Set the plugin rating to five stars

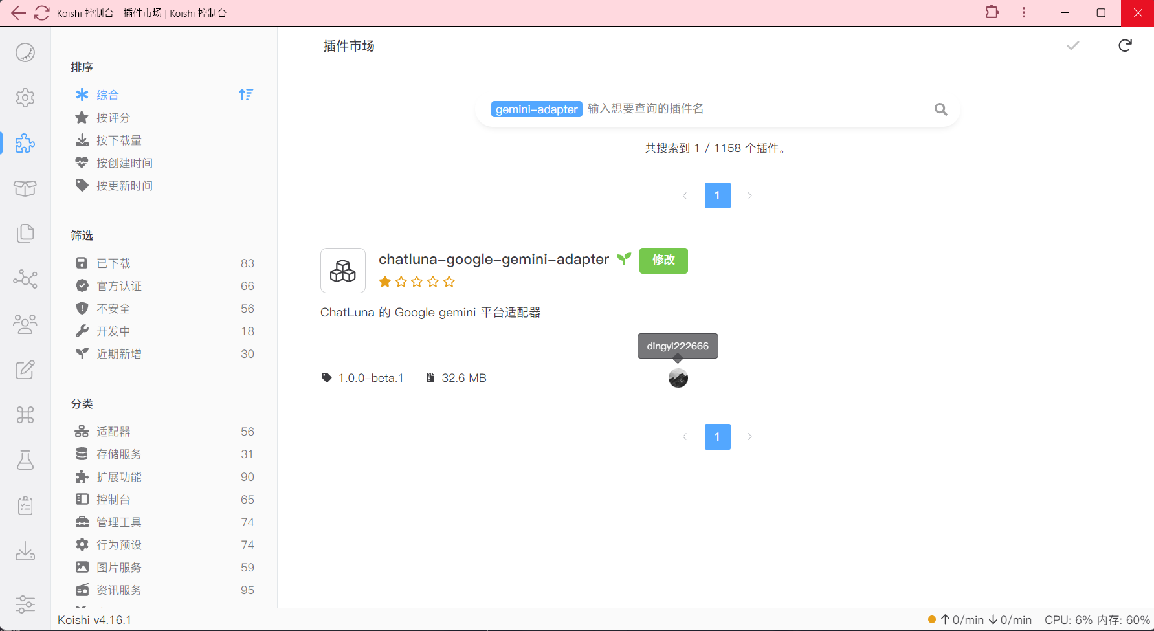click(449, 282)
